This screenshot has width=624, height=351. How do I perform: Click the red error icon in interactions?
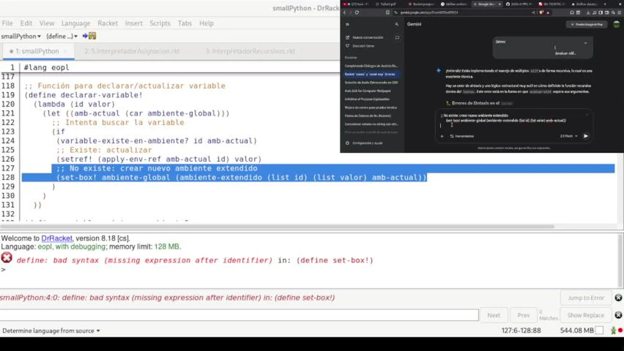pyautogui.click(x=7, y=258)
